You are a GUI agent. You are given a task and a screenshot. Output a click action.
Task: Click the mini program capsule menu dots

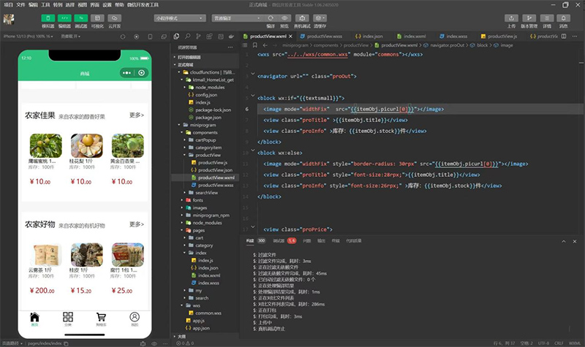[127, 73]
